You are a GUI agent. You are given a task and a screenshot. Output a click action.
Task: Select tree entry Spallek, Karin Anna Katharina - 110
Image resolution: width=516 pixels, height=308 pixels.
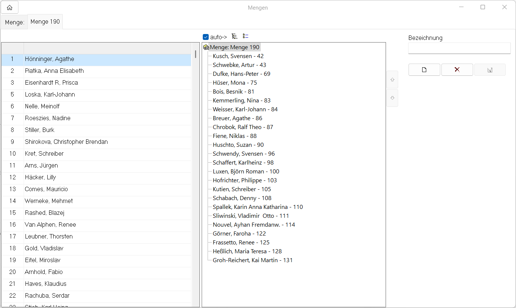pyautogui.click(x=257, y=207)
